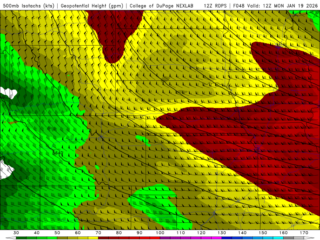320x240 pixels.
Task: Click the cyan legend swatch left of 160
Action: coord(278,238)
